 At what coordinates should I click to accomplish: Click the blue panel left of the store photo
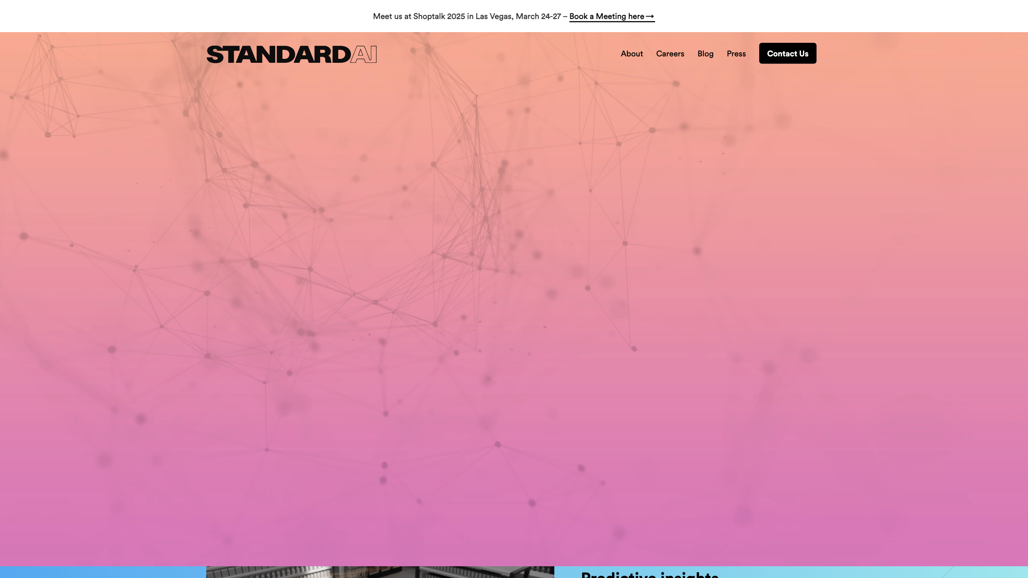click(x=103, y=572)
